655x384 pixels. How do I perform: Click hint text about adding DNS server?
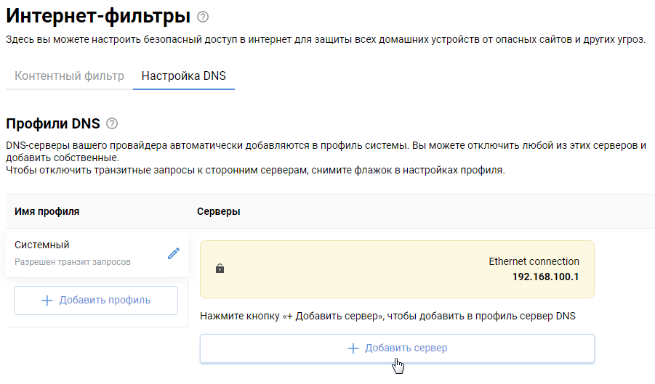coord(386,316)
